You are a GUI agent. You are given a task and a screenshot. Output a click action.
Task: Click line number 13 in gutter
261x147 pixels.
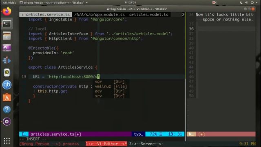pos(24,77)
